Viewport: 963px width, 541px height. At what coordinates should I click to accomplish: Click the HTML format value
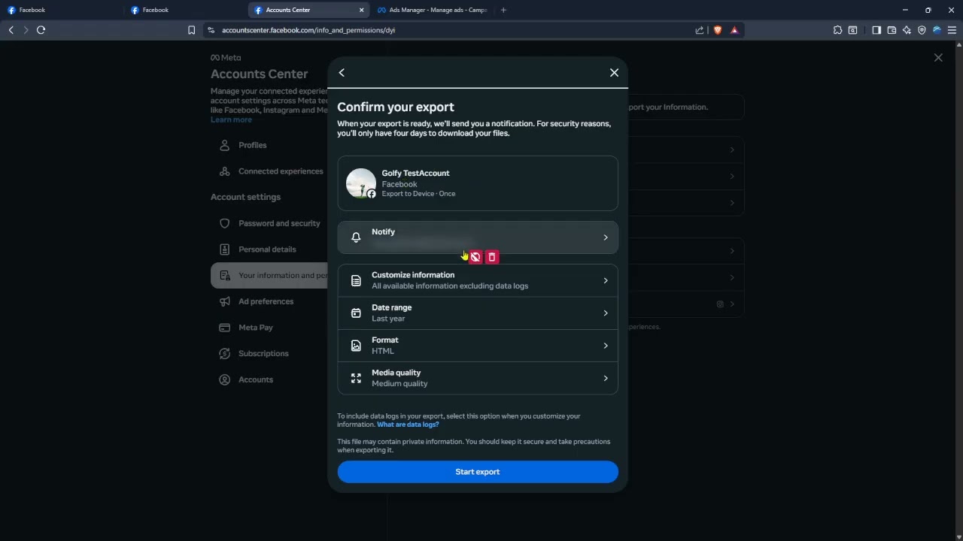coord(383,351)
